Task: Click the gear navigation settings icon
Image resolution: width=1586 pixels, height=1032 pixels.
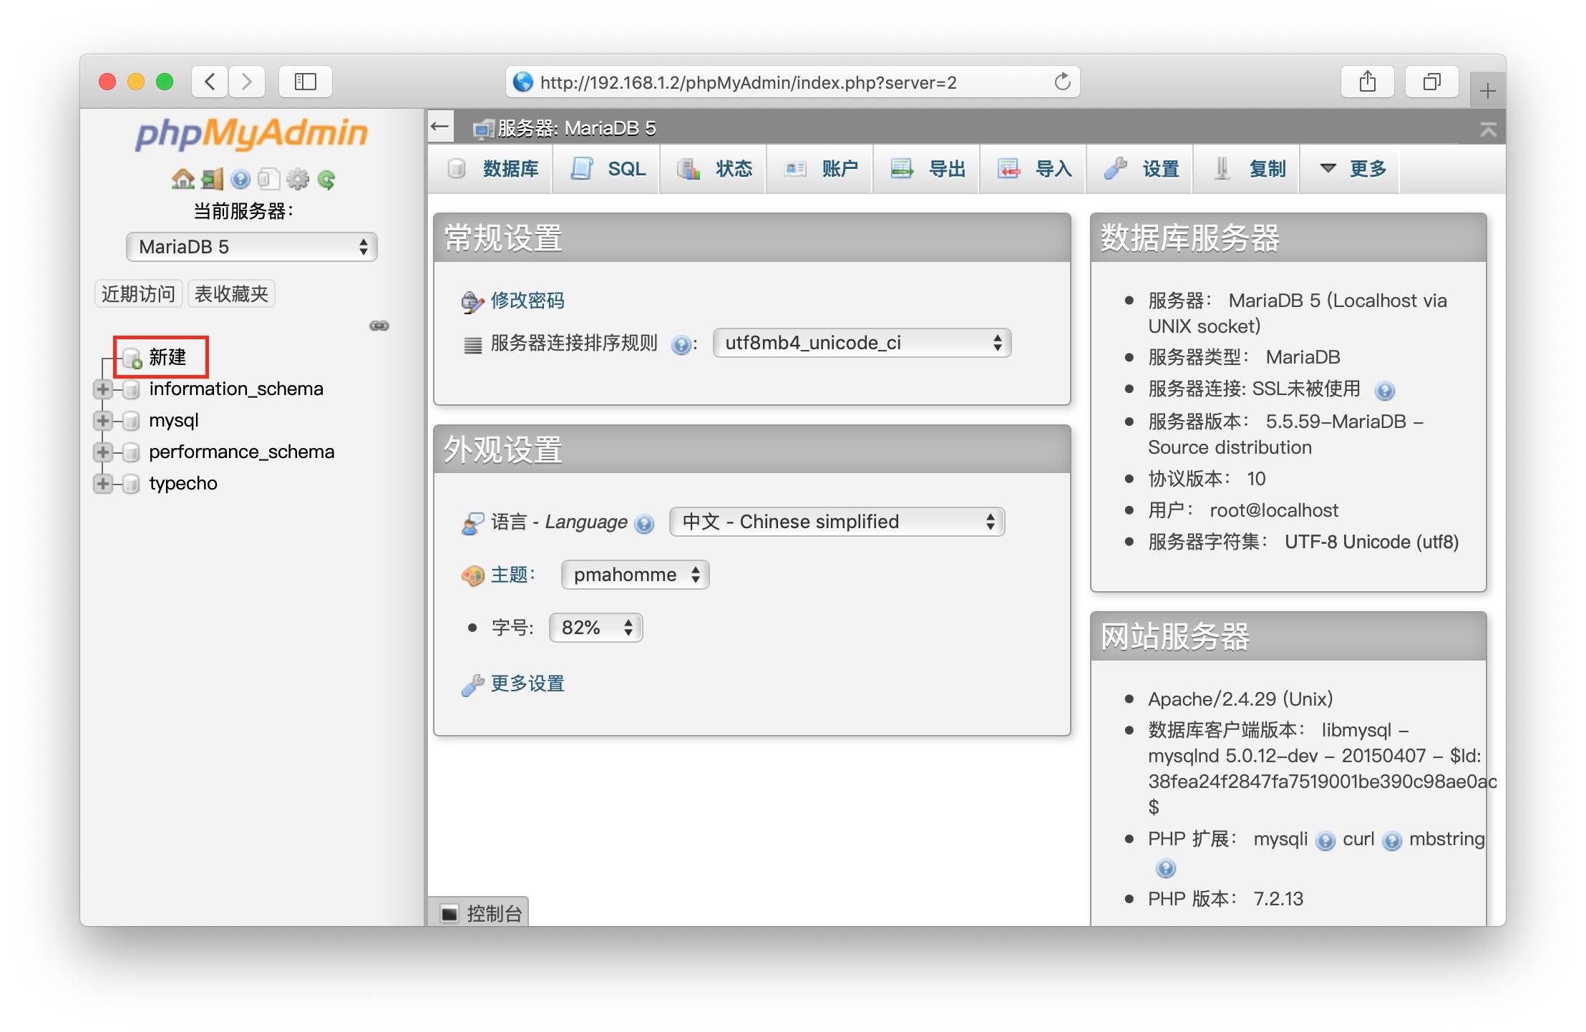Action: 298,179
